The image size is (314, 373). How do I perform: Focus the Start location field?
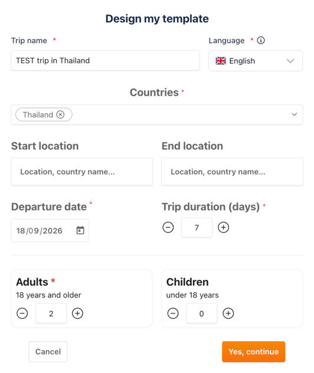pos(82,172)
